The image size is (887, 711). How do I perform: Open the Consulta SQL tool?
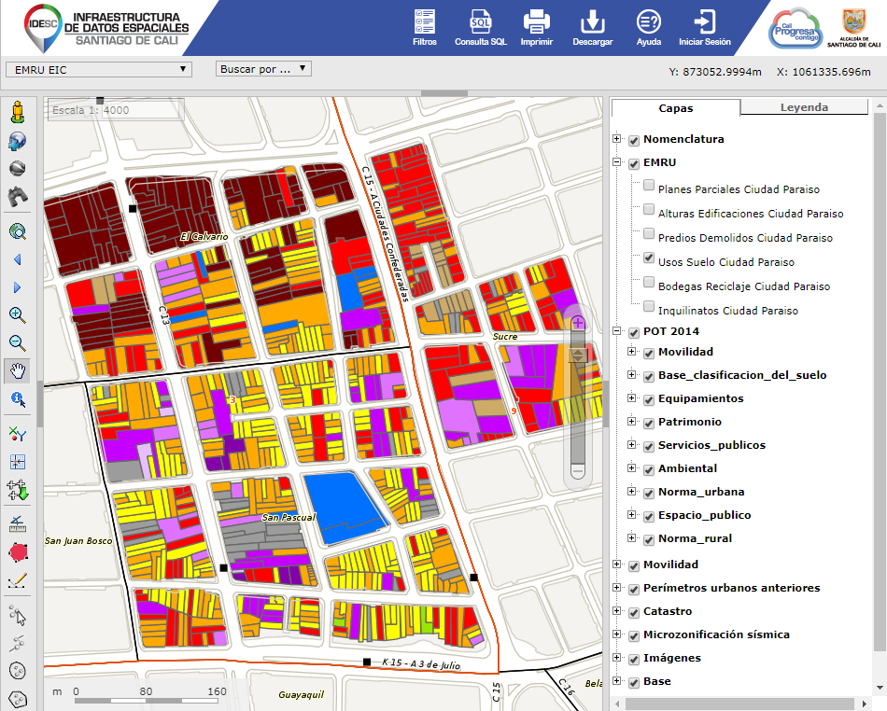[x=480, y=27]
